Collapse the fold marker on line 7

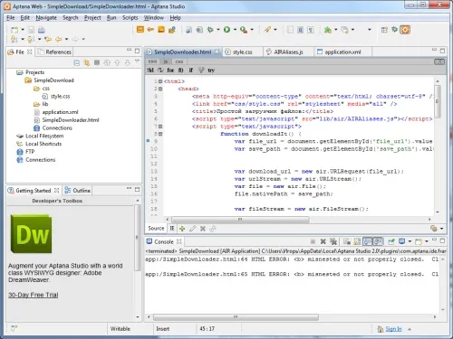(x=160, y=127)
